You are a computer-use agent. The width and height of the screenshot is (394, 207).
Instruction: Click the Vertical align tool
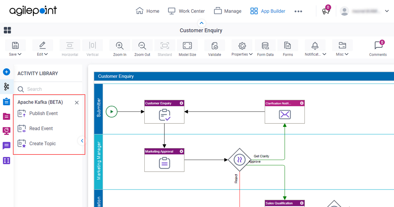click(92, 48)
